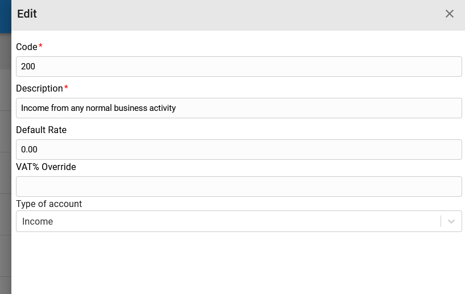Click the 200 value in Code field

click(28, 67)
